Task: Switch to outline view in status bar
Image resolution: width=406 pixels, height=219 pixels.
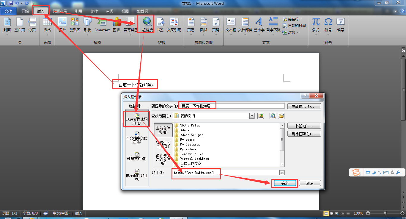Action: pos(342,213)
